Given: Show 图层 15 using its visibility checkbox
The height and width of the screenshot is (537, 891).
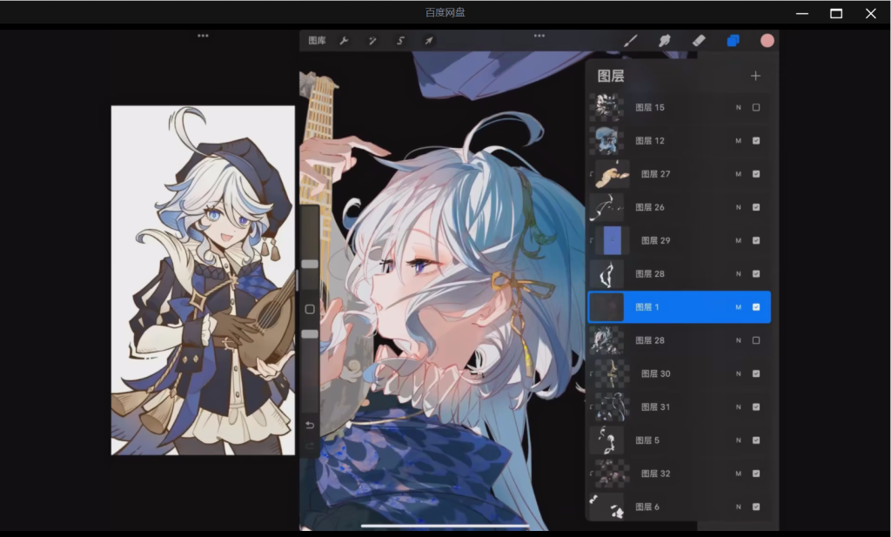Looking at the screenshot, I should click(x=756, y=108).
